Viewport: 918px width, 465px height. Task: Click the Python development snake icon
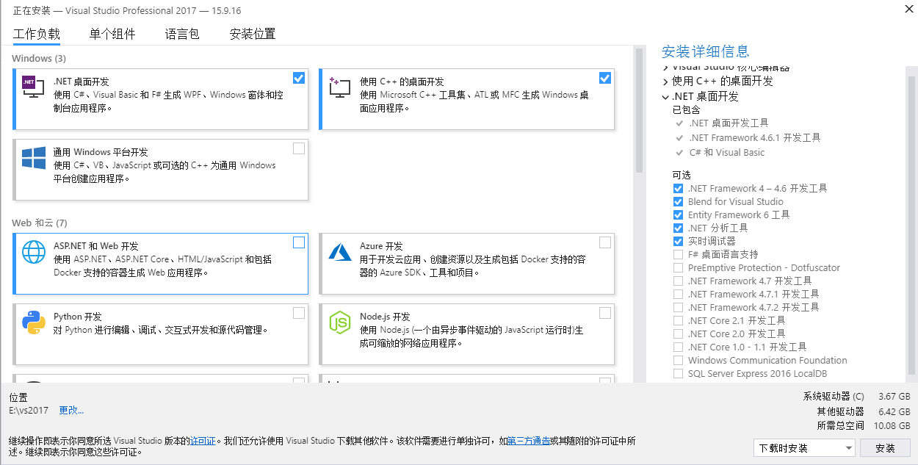pyautogui.click(x=34, y=322)
